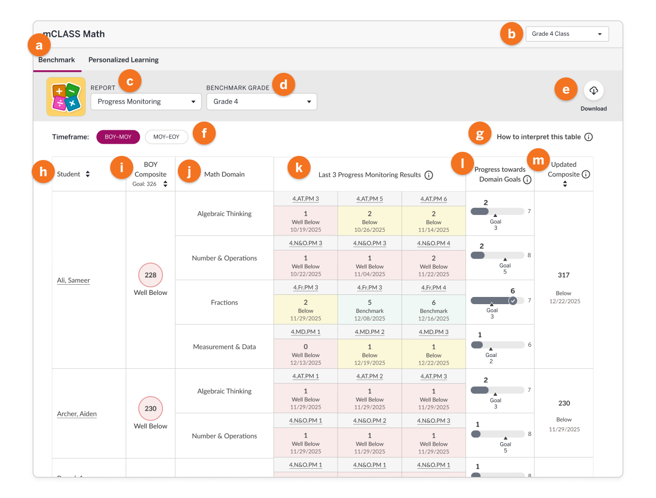Open the 4.AT.PM 5 assessment link
Screen dimensions: 656x498
click(x=370, y=199)
